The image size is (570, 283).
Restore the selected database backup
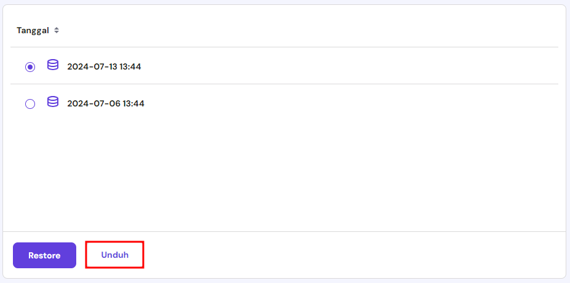[x=44, y=255]
